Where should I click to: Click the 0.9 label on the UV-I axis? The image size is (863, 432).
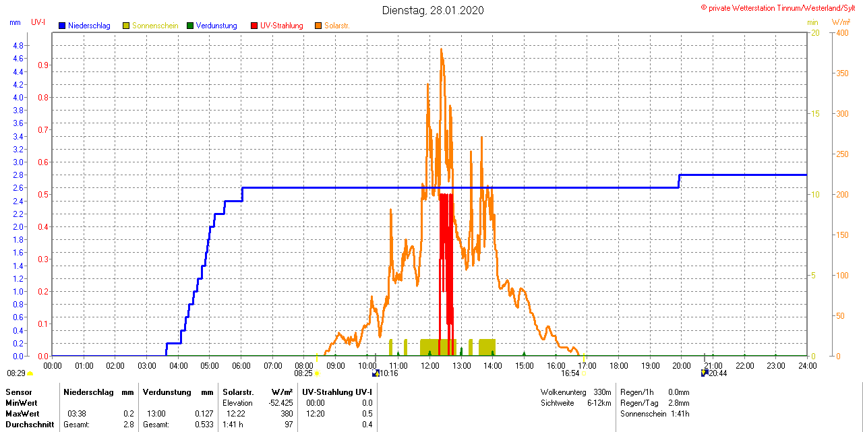[x=43, y=65]
